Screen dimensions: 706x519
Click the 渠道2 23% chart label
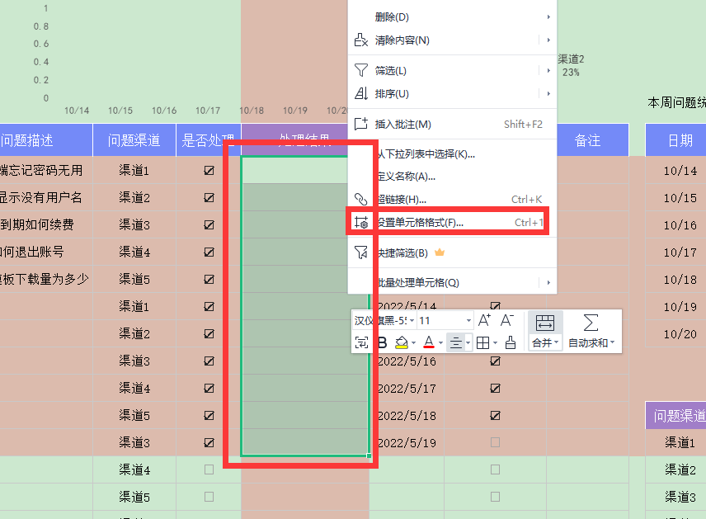571,65
